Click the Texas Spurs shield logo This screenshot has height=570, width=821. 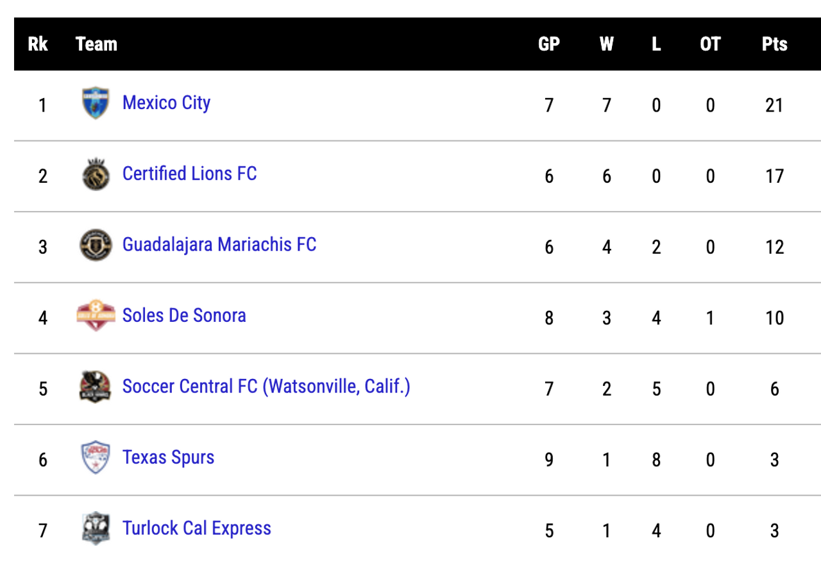96,458
